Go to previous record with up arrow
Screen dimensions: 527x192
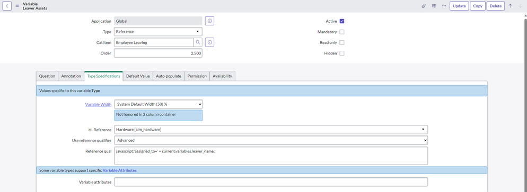click(510, 6)
